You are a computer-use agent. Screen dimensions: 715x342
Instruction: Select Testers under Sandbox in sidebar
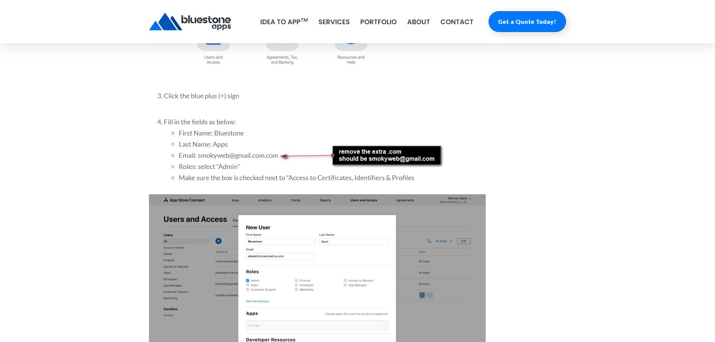168,316
